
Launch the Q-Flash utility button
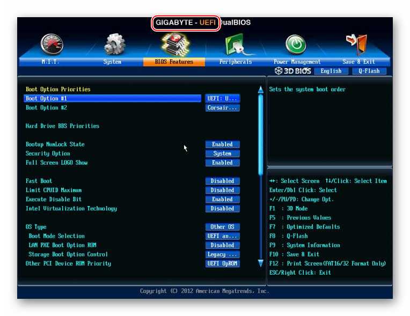tap(369, 71)
